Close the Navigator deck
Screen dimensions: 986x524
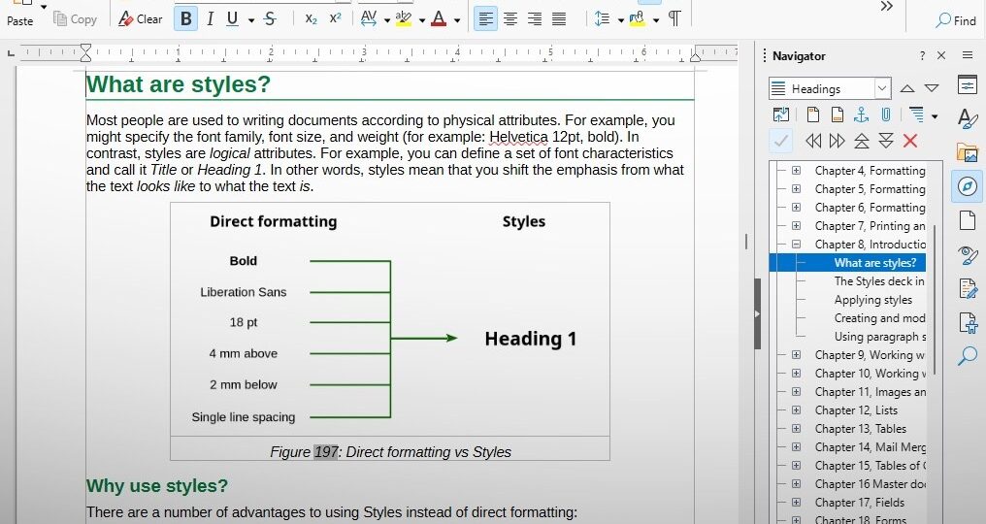point(941,55)
